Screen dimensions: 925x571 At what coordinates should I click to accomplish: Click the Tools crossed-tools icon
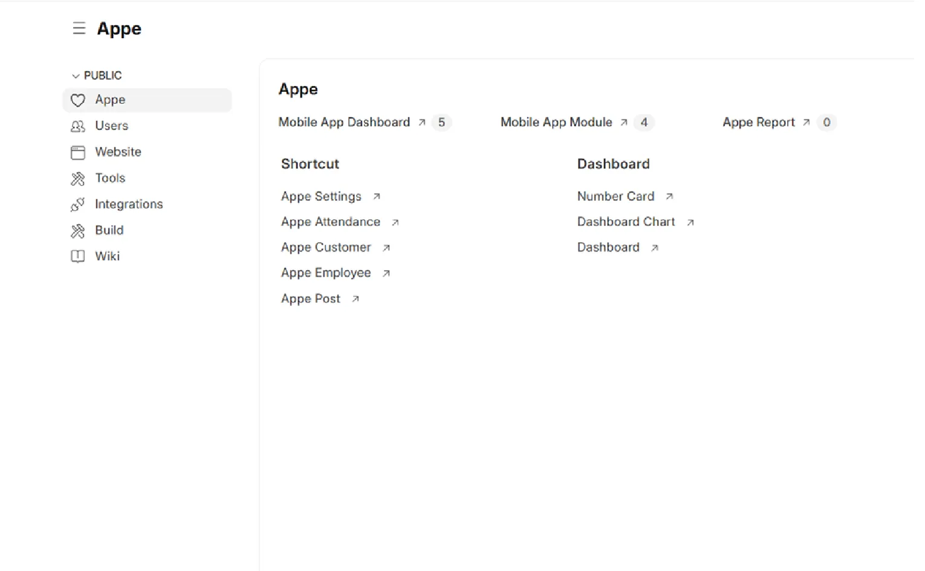tap(78, 178)
